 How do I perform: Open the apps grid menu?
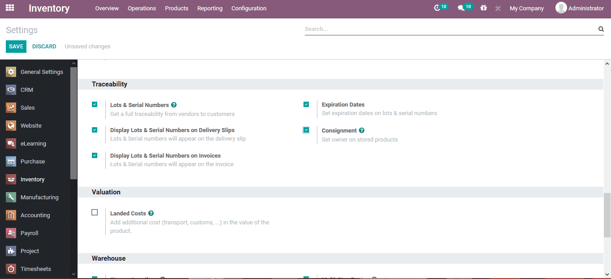pyautogui.click(x=9, y=8)
